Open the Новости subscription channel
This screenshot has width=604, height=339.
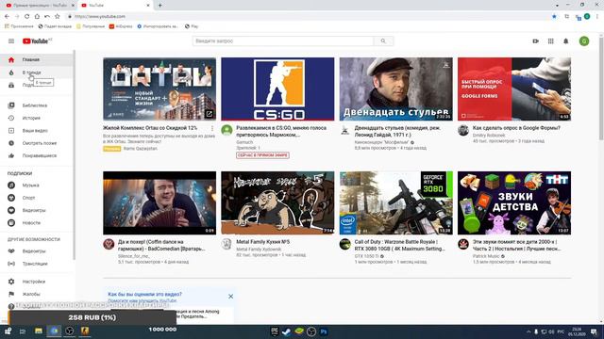coord(37,223)
